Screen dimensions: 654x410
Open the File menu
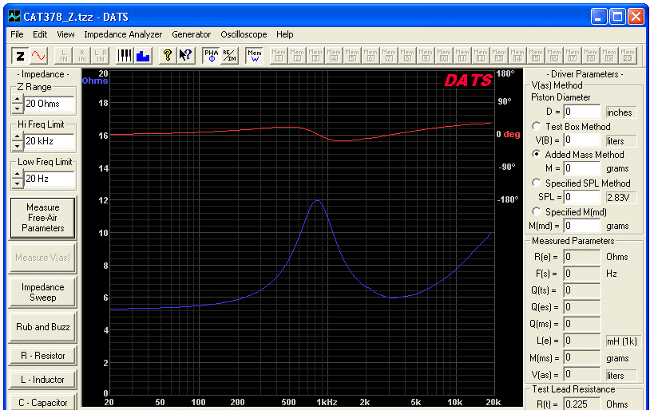[x=17, y=34]
